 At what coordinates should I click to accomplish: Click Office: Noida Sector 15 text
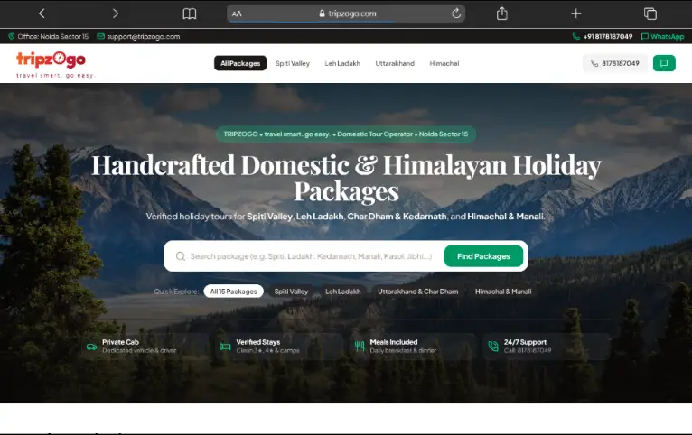[53, 37]
